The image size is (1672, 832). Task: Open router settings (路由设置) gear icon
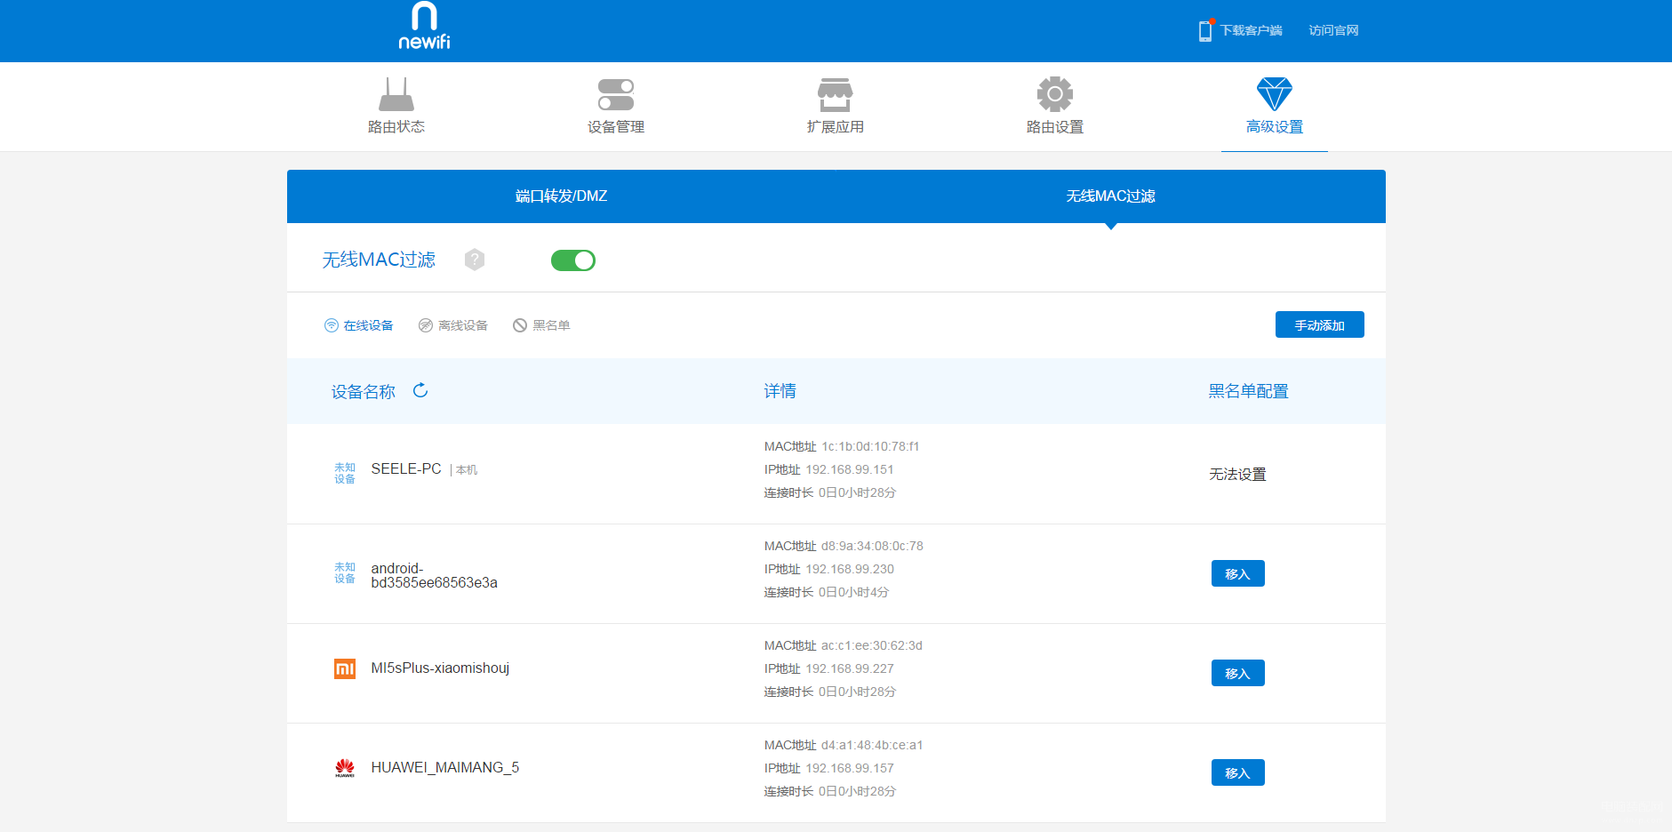1055,94
